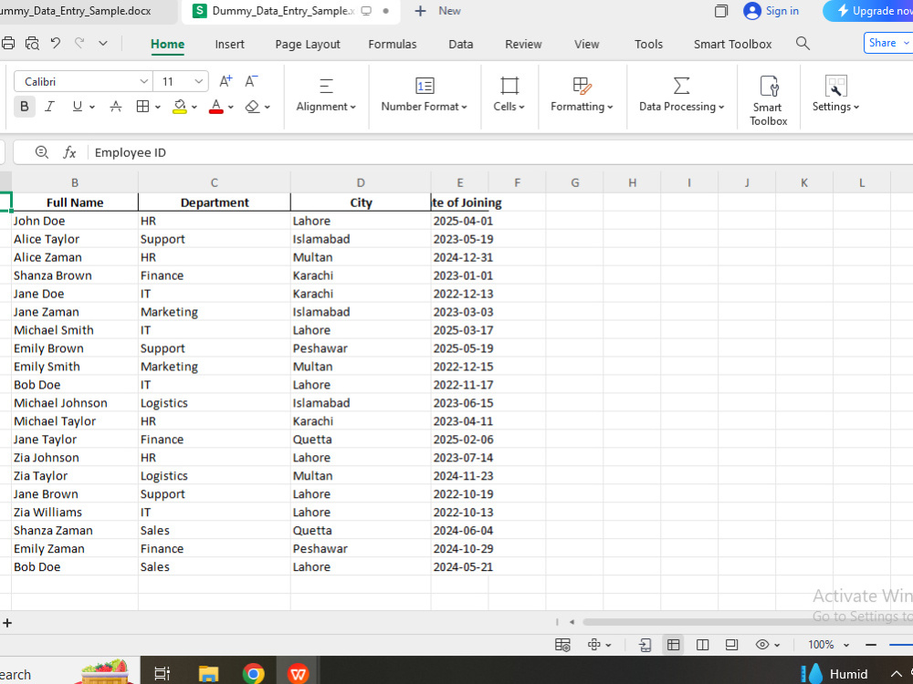Select Normal view icon in status bar
This screenshot has width=913, height=684.
tap(674, 645)
